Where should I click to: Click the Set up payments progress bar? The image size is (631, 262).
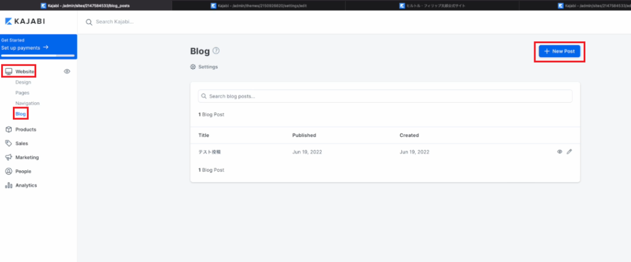[38, 55]
